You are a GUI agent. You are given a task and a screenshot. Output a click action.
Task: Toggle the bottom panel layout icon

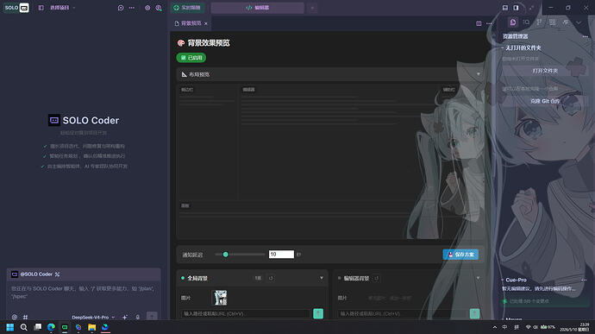pos(505,8)
